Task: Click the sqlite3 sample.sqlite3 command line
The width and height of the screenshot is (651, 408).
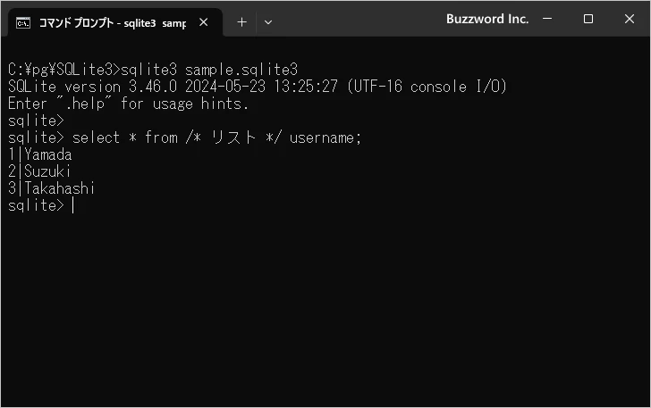Action: (152, 69)
